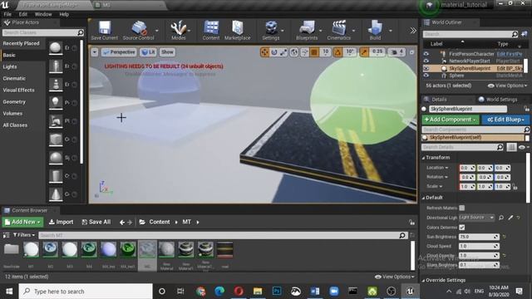Image resolution: width=532 pixels, height=299 pixels.
Task: Select the Lights category in Place Actors
Action: click(10, 66)
